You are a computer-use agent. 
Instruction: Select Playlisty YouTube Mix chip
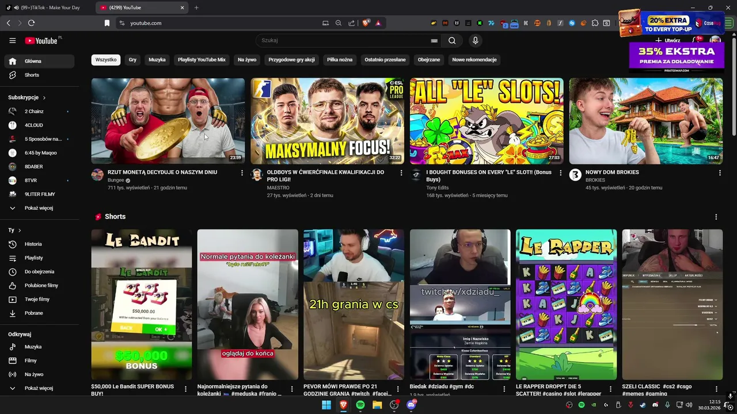(x=202, y=60)
